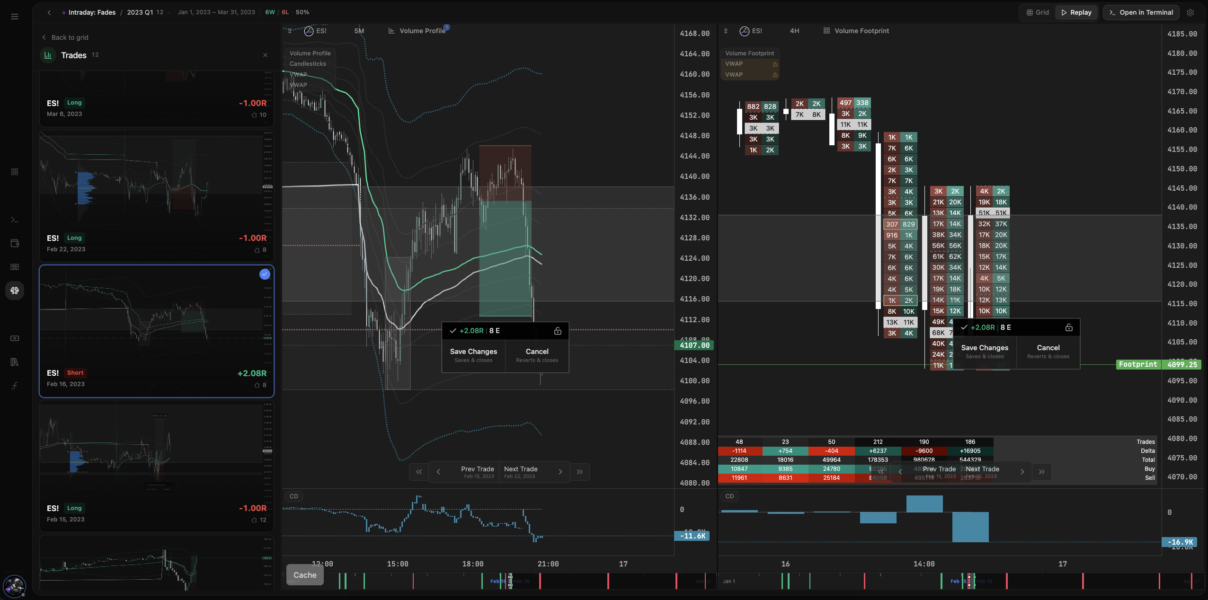Toggle Volume Profile in the 5M chart legend
The height and width of the screenshot is (600, 1208).
tap(310, 53)
